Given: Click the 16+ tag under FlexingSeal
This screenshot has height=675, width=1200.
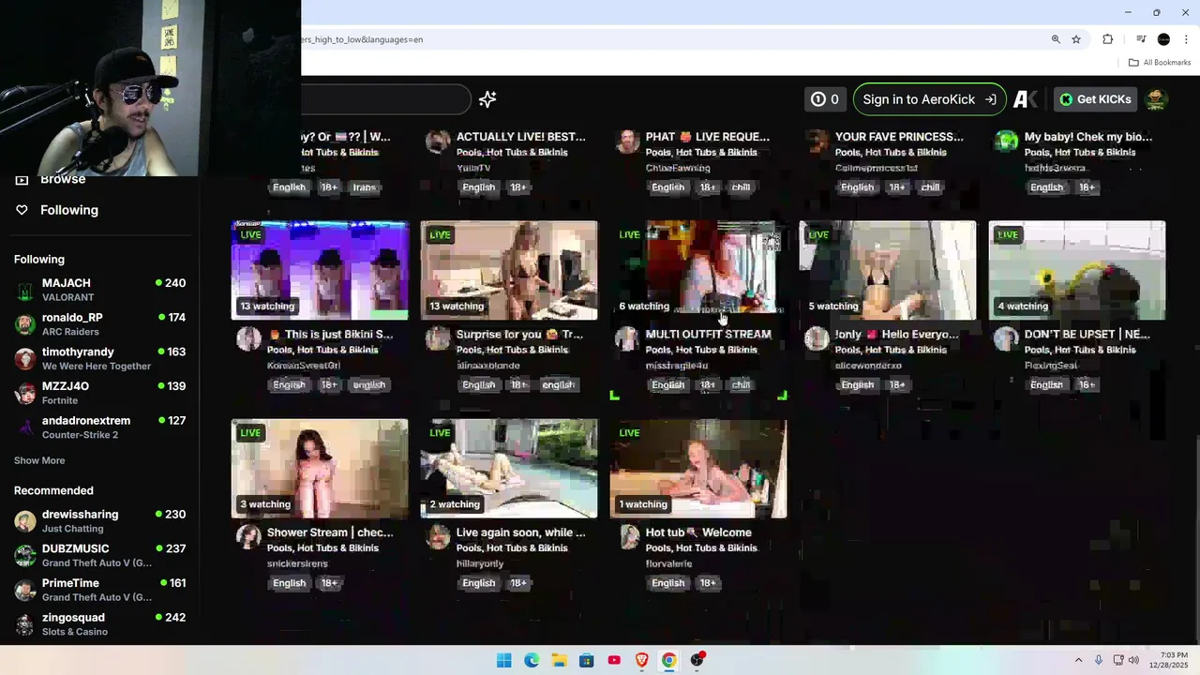Looking at the screenshot, I should click(1087, 385).
